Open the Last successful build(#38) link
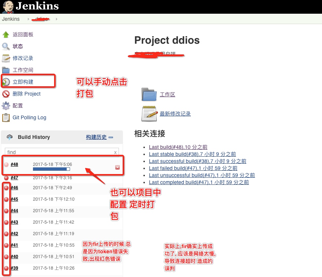This screenshot has width=322, height=277. click(x=197, y=161)
